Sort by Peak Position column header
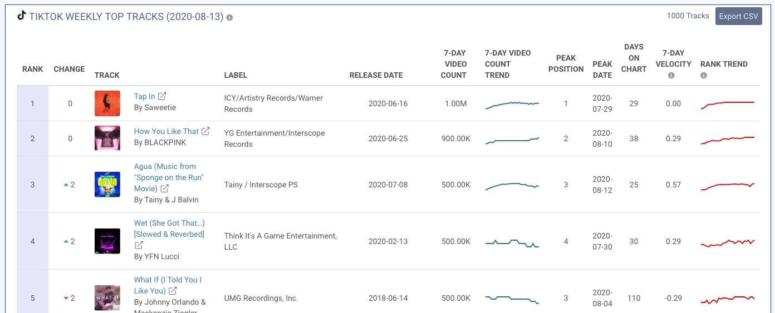The height and width of the screenshot is (313, 775). tap(566, 63)
